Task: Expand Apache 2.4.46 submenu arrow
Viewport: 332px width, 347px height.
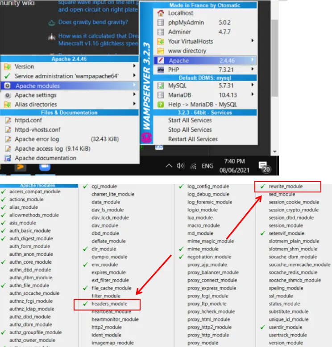Action: point(253,60)
